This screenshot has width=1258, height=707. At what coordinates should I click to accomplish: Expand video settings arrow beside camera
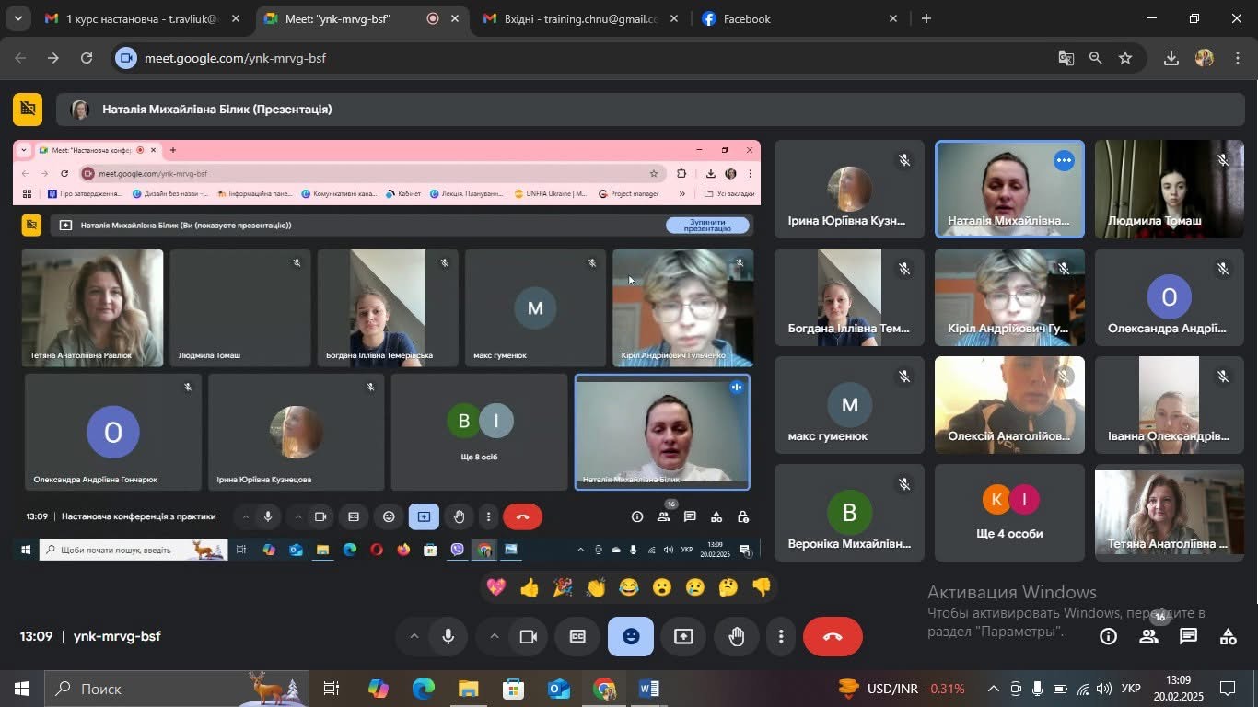coord(494,636)
